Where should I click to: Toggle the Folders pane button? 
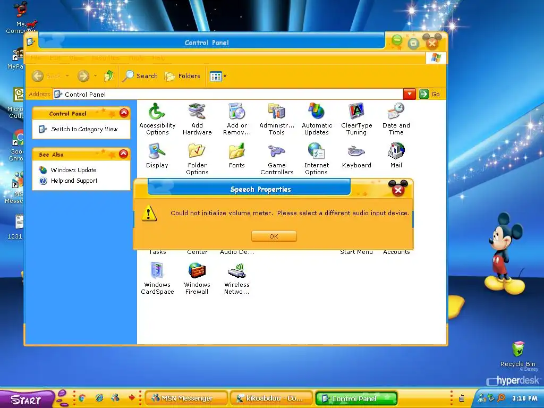[183, 76]
